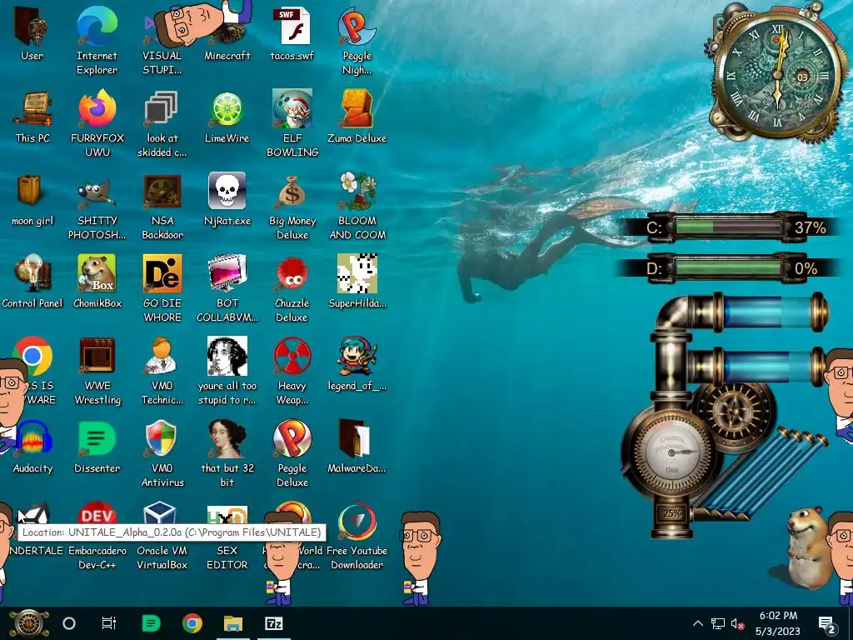Launch Free Youtube Downloader
Image resolution: width=853 pixels, height=640 pixels.
357,522
